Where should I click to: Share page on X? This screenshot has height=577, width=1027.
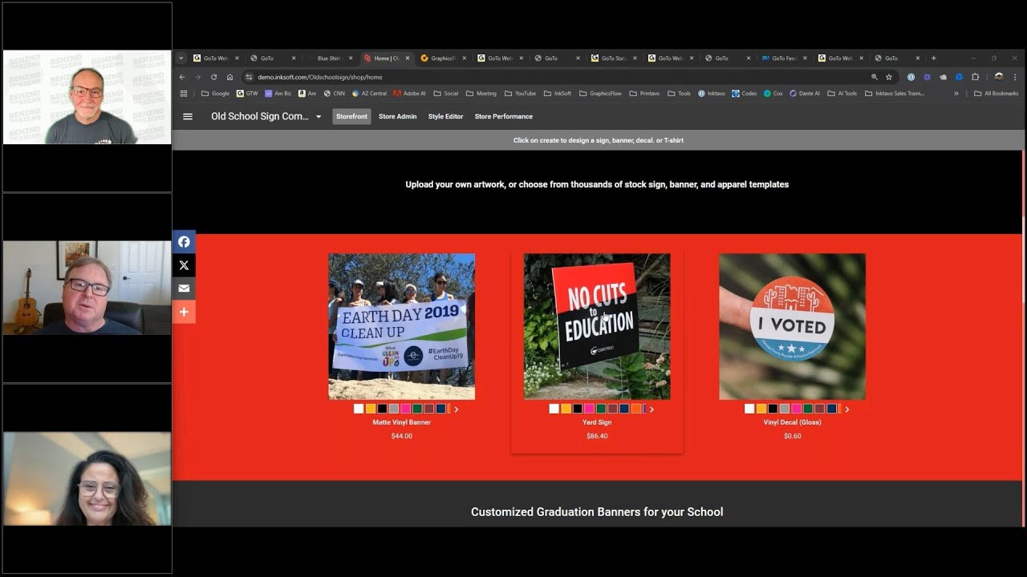[184, 265]
